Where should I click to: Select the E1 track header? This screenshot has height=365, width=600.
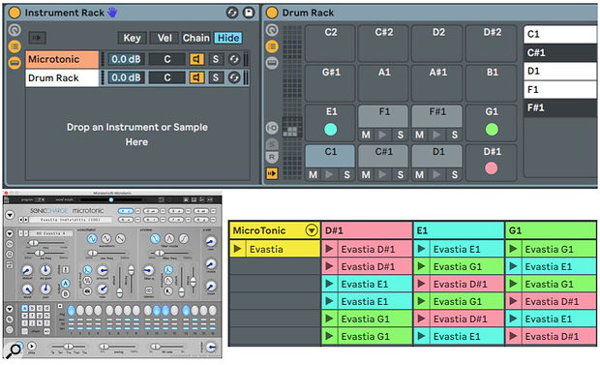tap(459, 230)
